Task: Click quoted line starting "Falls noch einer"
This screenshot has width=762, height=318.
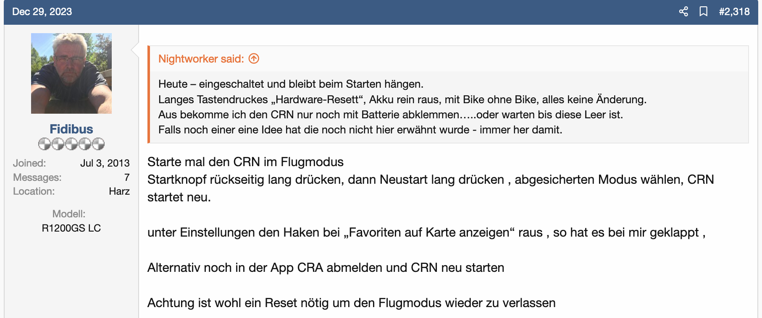Action: pyautogui.click(x=360, y=130)
